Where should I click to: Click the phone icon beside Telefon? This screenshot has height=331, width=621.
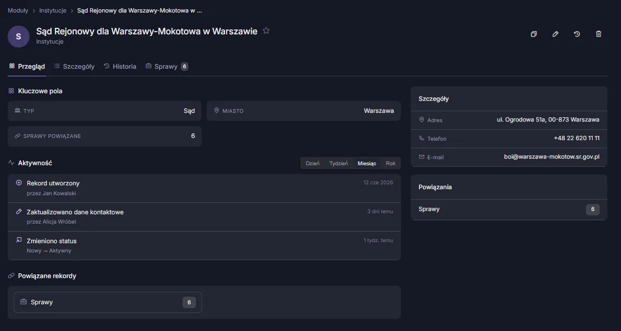(x=422, y=138)
